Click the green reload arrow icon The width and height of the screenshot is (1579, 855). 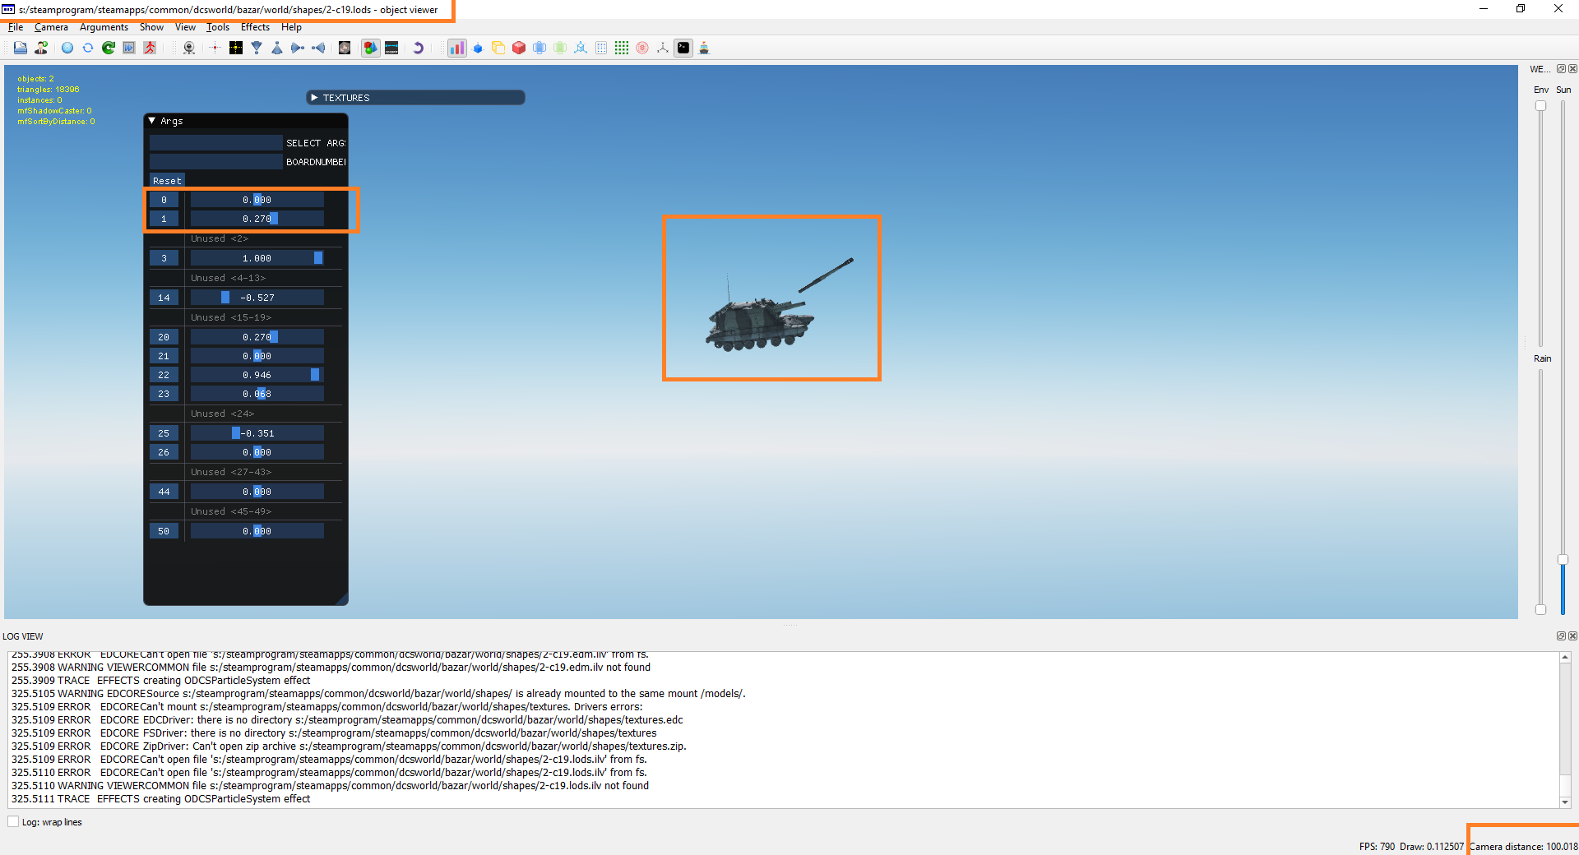pos(109,48)
